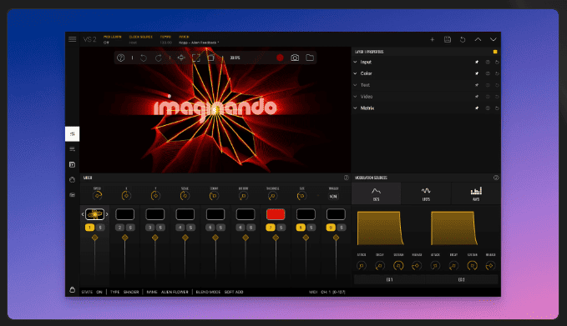Switch to the AVs modulation tab
The image size is (567, 326).
pos(476,193)
